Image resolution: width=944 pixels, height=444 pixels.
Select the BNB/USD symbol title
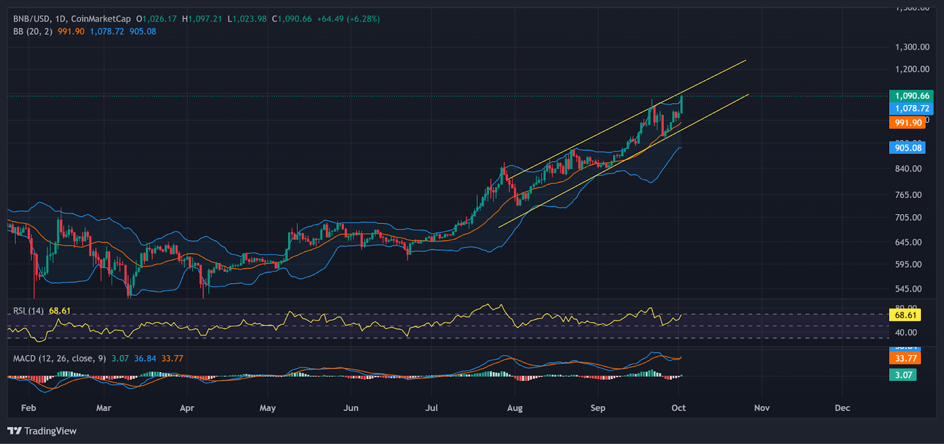(x=32, y=19)
